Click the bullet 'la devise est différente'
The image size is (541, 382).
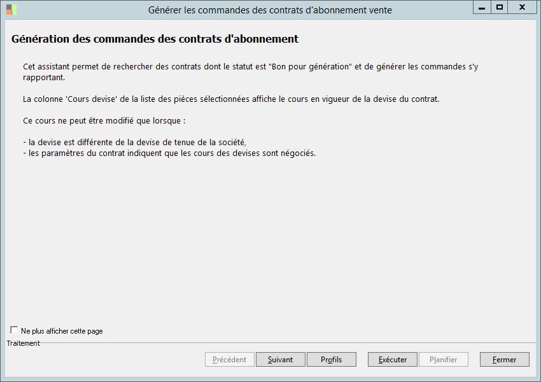pos(134,143)
